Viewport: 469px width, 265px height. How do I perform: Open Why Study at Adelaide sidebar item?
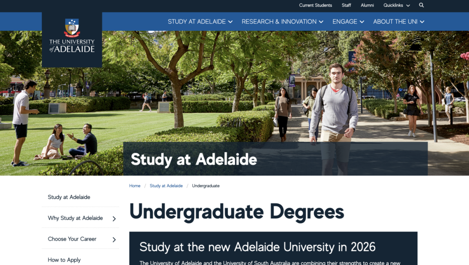tap(75, 218)
